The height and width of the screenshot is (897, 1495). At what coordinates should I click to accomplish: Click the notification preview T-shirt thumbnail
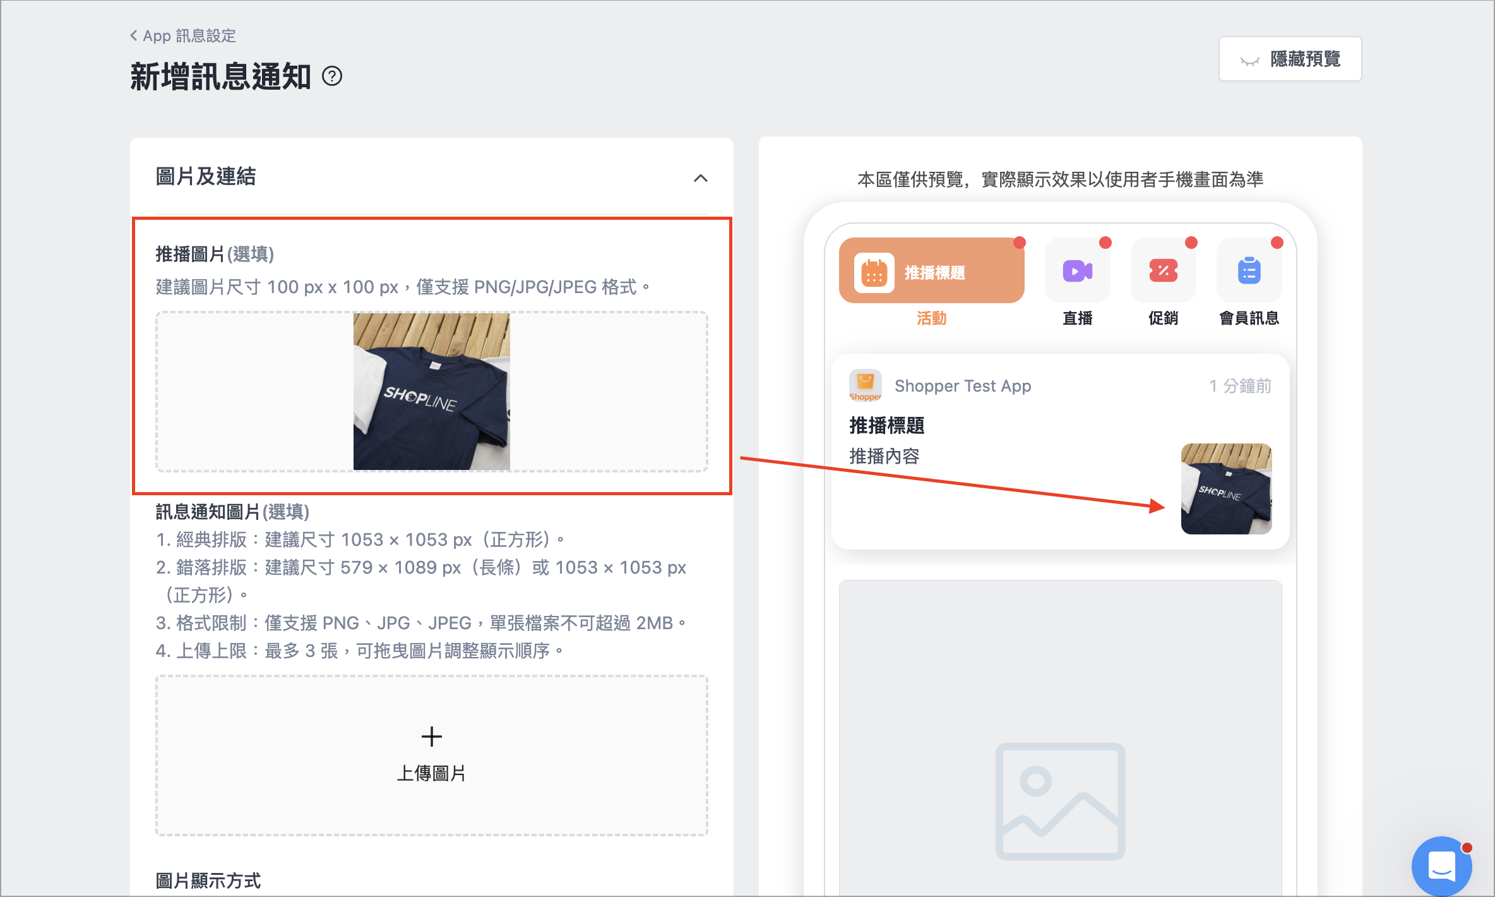tap(1226, 488)
